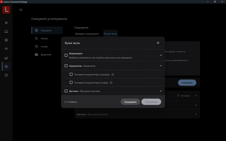The image size is (226, 141).
Task: Enable the Акумулятор checkbox
Action: tap(66, 66)
